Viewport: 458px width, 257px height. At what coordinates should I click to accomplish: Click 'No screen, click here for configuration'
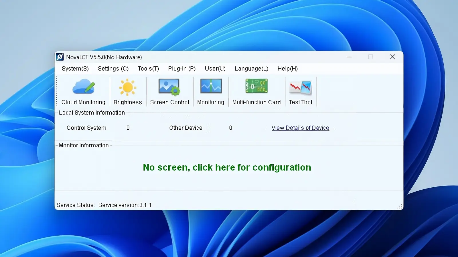pyautogui.click(x=227, y=167)
